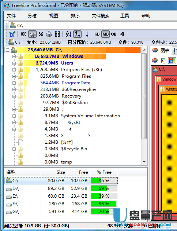Click the blue down arrow sort icon
This screenshot has width=177, height=231.
point(87,34)
